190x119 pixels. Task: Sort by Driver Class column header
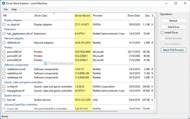41,15
